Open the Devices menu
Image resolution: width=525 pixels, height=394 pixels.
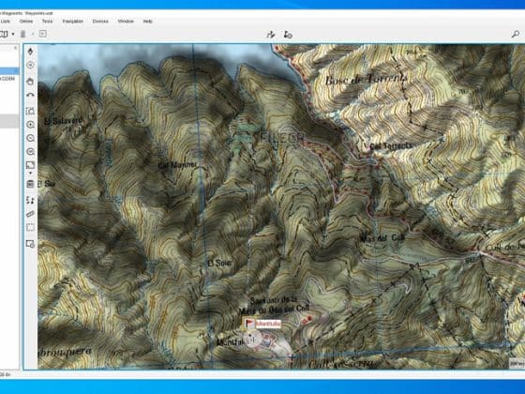click(100, 21)
